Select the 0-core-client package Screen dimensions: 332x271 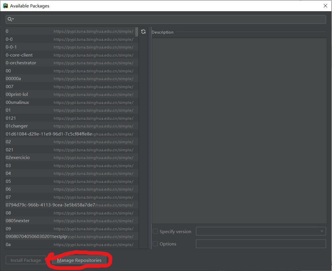click(x=72, y=55)
